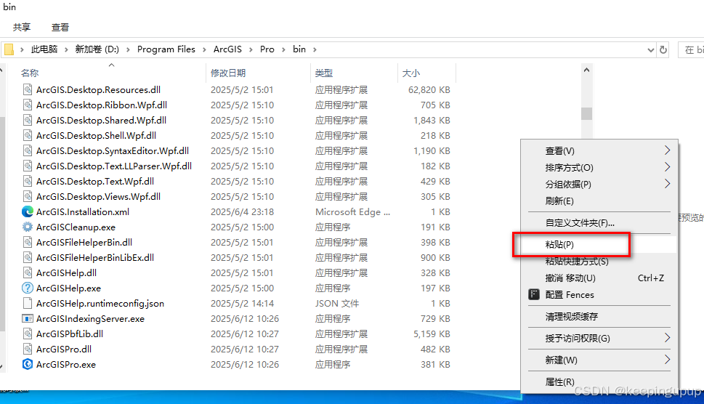Click the folder icon in address bar

(9, 49)
